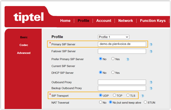Screen dimensions: 171x110
Task: Open help icon for Prefer Primary SIP Server
Action: point(128,59)
